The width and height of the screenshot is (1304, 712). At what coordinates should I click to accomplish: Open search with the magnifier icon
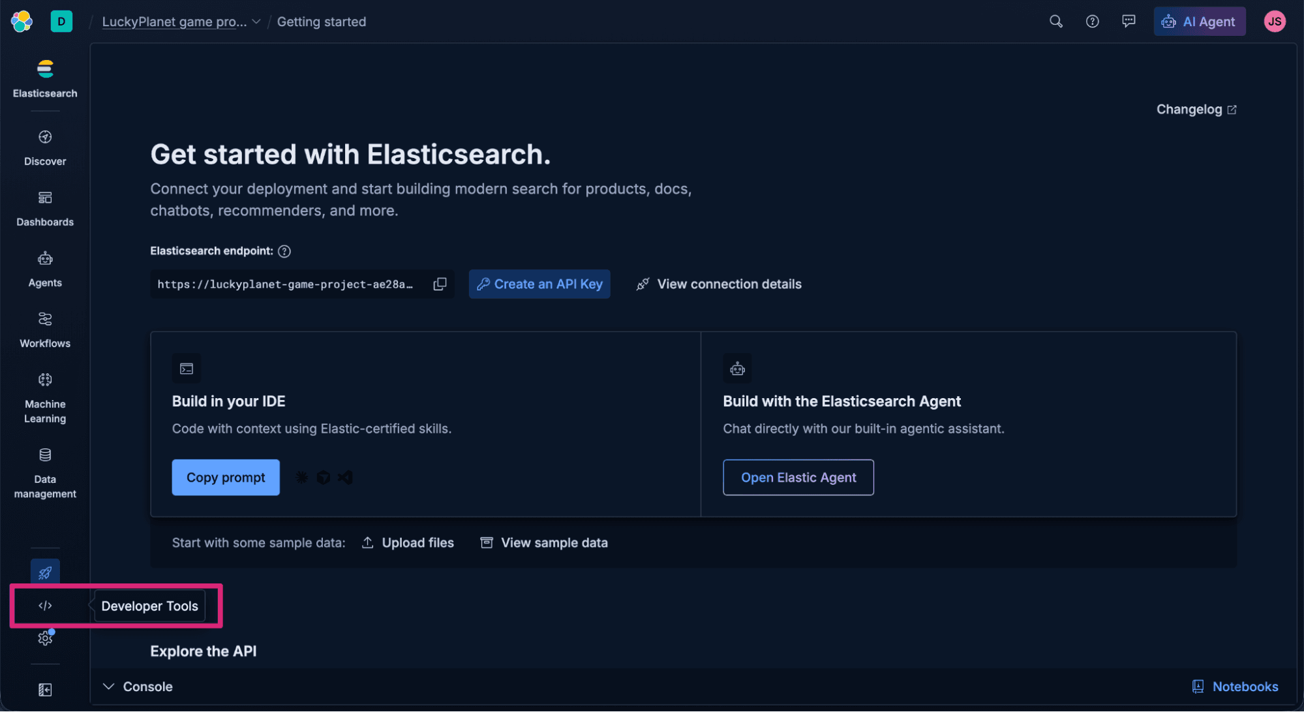click(x=1055, y=22)
